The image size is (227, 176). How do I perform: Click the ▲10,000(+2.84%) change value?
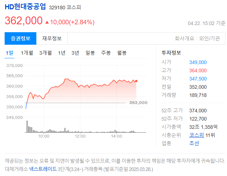tap(70, 22)
